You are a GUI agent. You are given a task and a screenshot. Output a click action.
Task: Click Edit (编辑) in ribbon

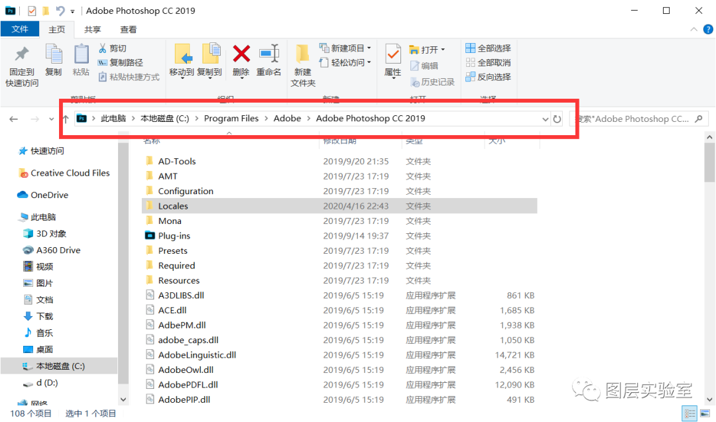[424, 66]
